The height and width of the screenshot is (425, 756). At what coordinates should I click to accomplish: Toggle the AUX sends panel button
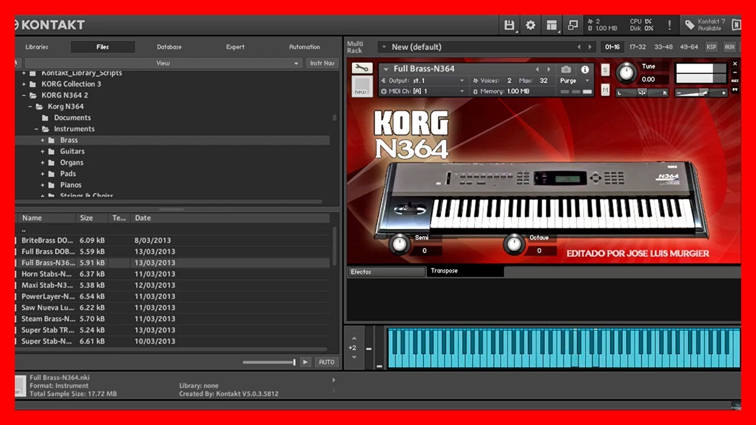click(729, 47)
